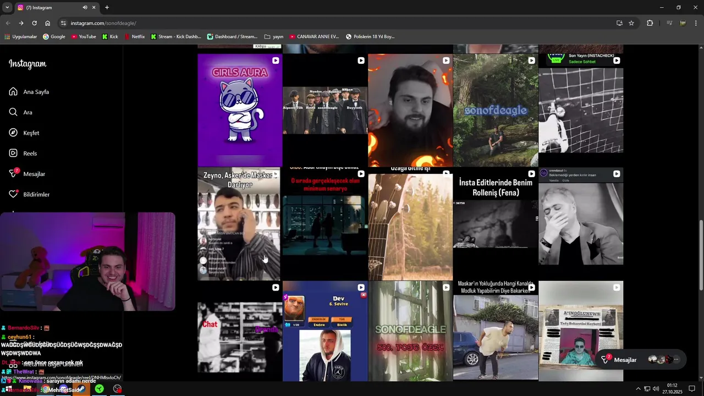
Task: Open the volume control in tray
Action: pos(656,389)
